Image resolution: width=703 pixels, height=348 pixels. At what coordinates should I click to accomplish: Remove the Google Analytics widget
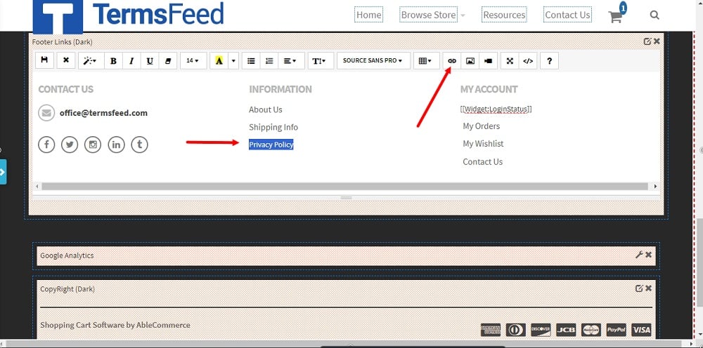648,255
